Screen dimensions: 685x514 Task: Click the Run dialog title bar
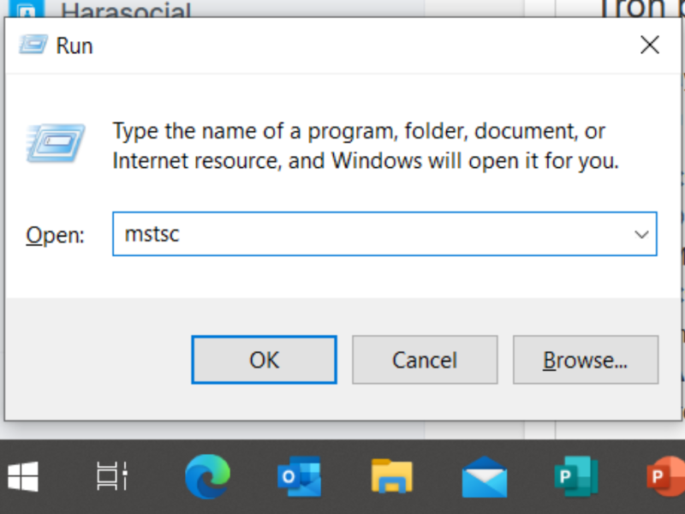(x=342, y=45)
